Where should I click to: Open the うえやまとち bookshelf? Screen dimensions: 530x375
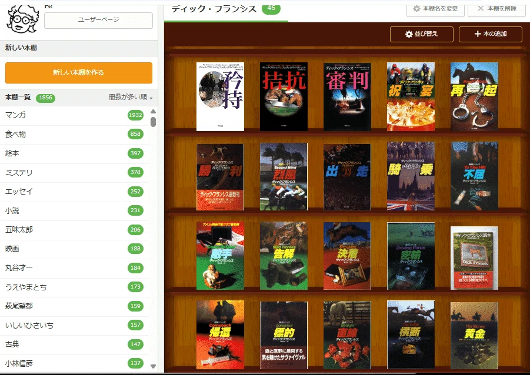(74, 287)
